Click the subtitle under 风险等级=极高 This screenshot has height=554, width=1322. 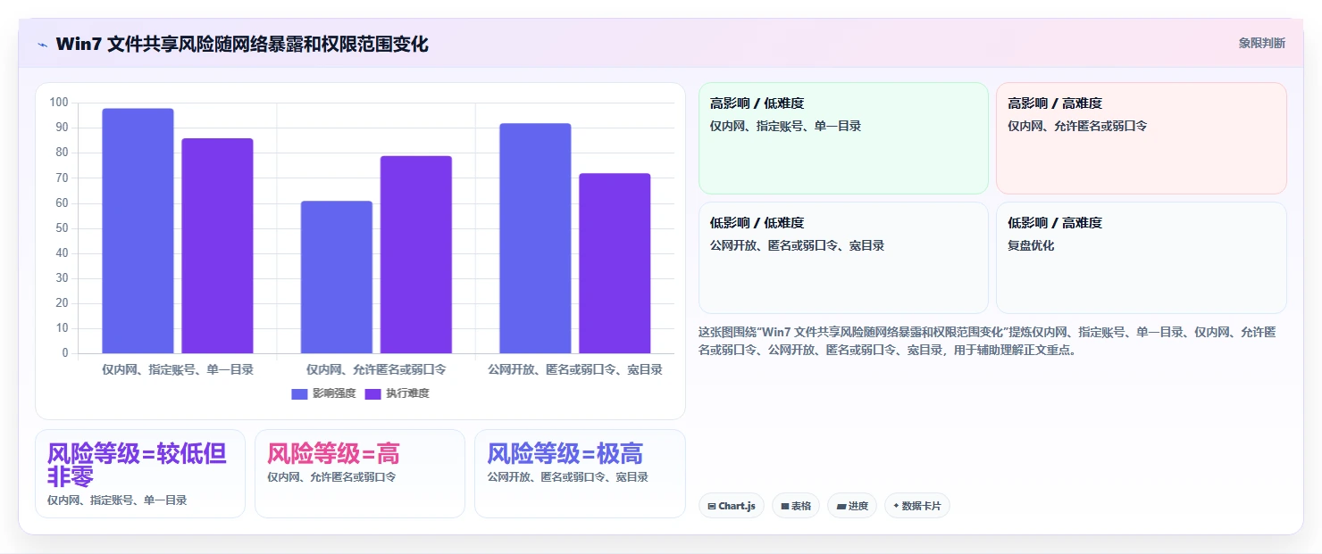[x=567, y=477]
